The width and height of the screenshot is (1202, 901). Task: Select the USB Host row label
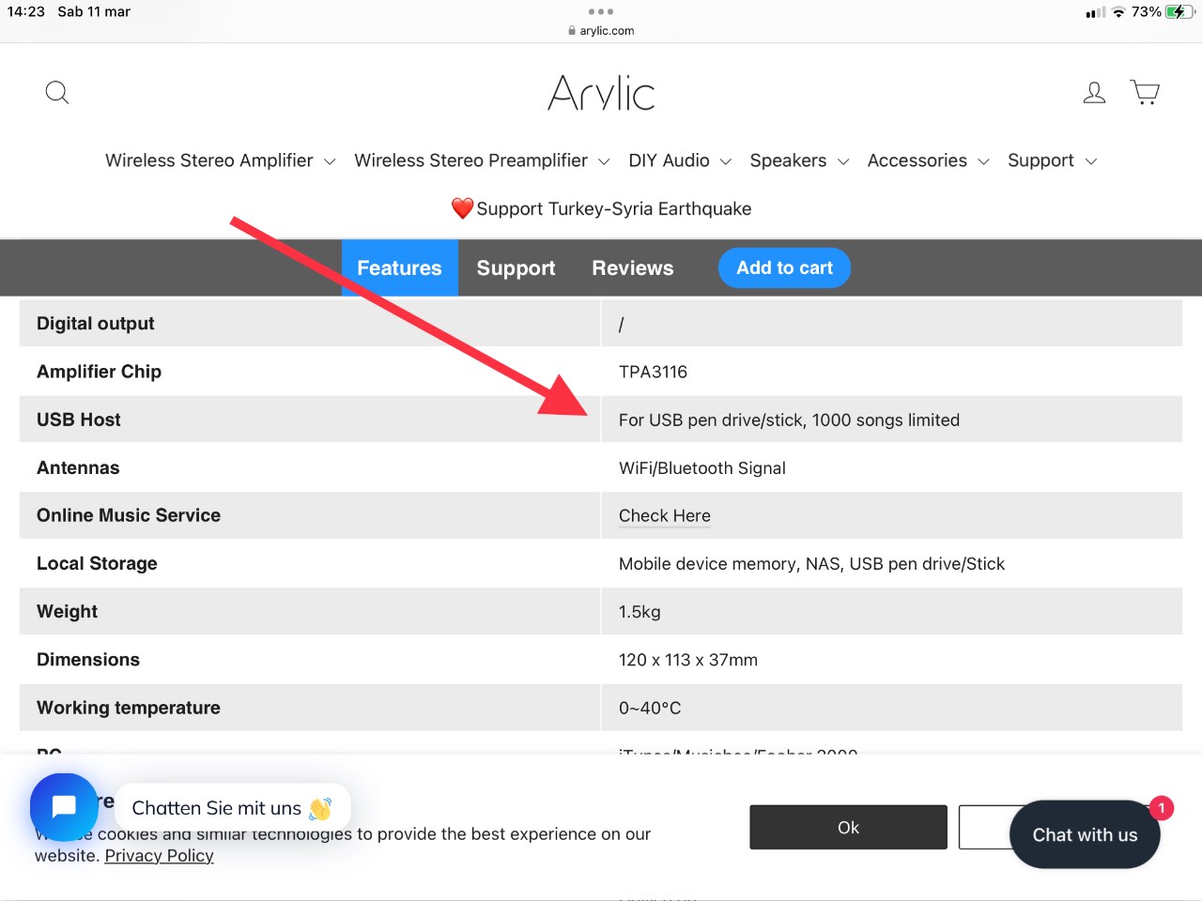pyautogui.click(x=78, y=420)
